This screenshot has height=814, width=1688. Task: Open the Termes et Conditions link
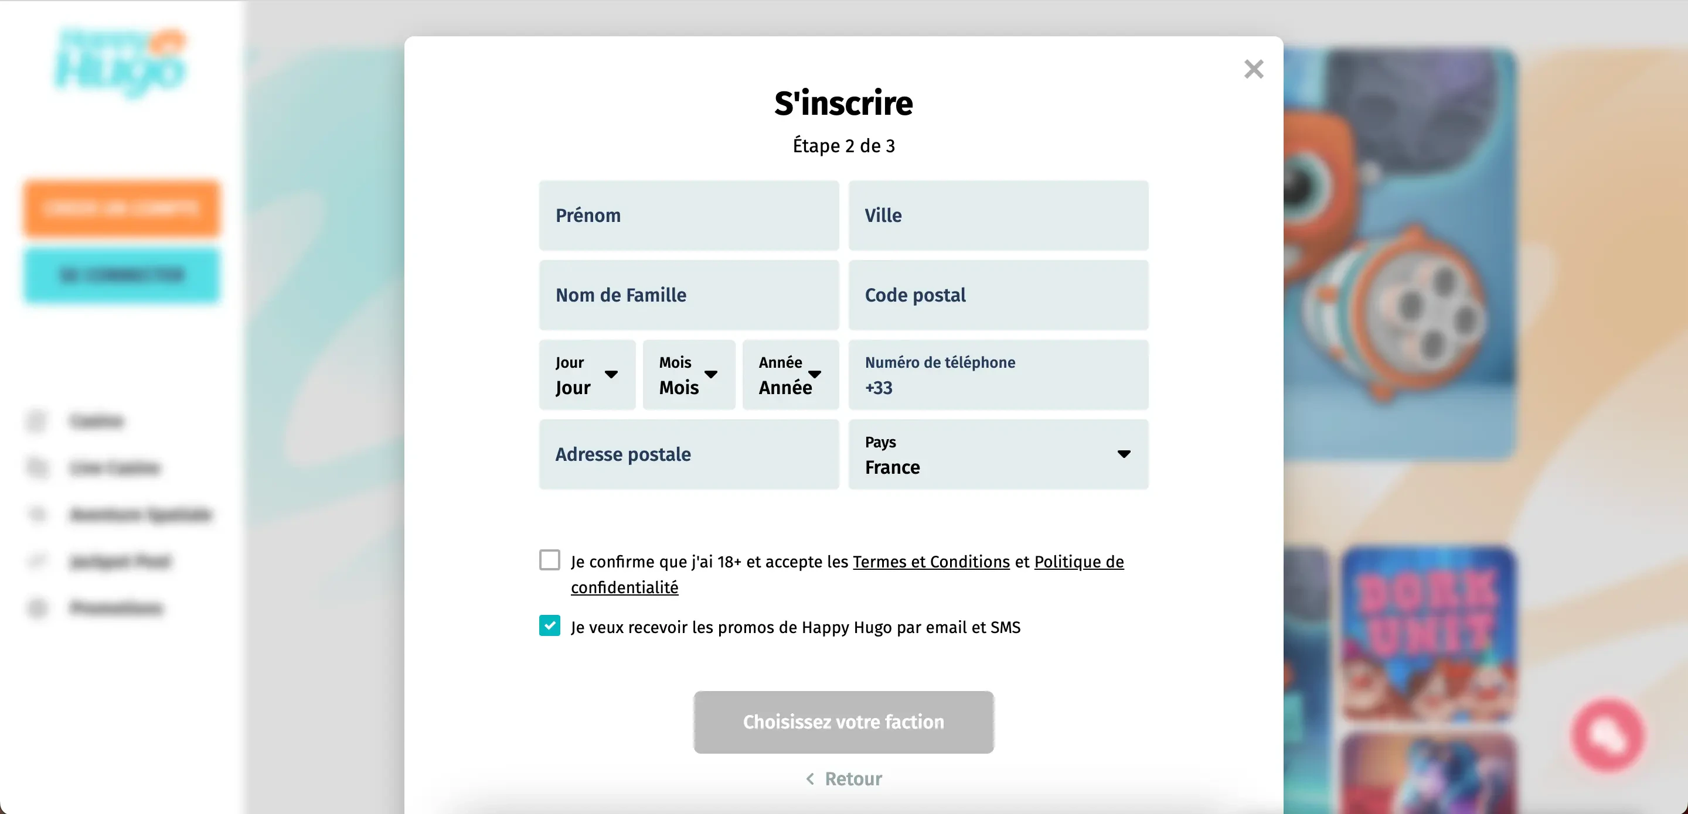click(x=931, y=562)
